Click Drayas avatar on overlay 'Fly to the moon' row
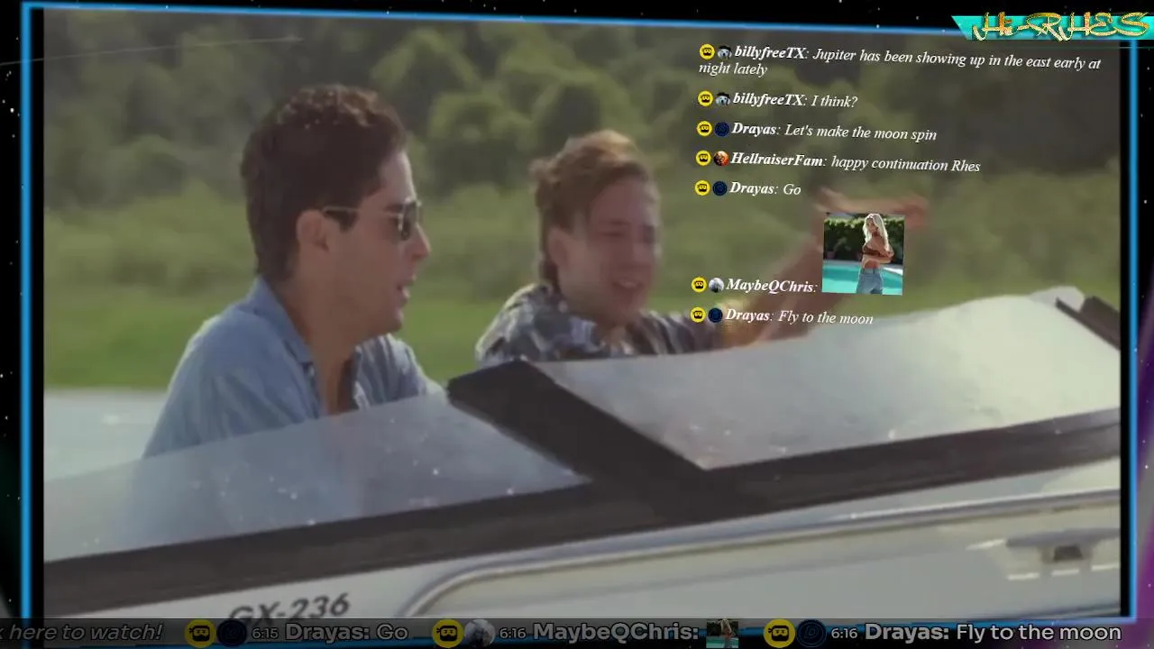1154x649 pixels. point(715,315)
